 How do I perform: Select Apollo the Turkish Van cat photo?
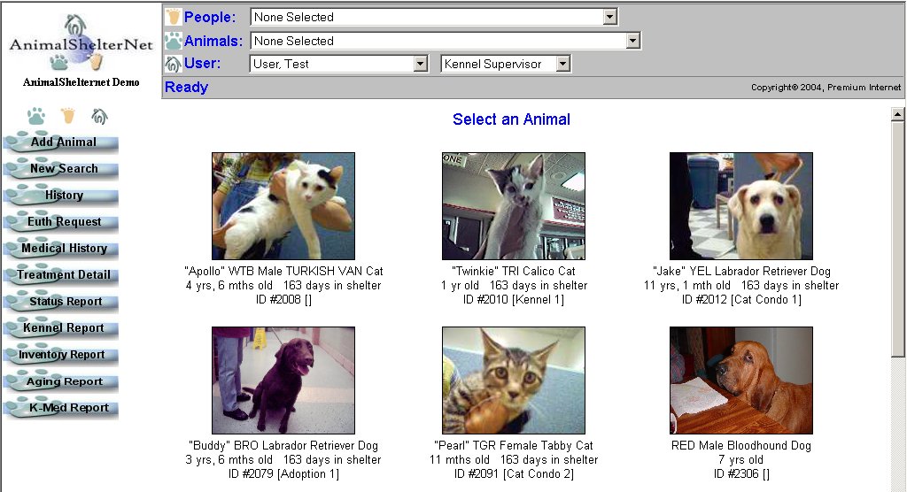(x=283, y=205)
